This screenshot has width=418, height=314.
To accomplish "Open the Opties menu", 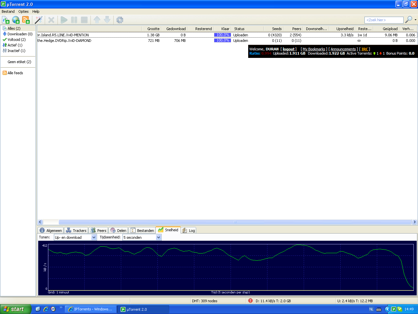I will [23, 11].
